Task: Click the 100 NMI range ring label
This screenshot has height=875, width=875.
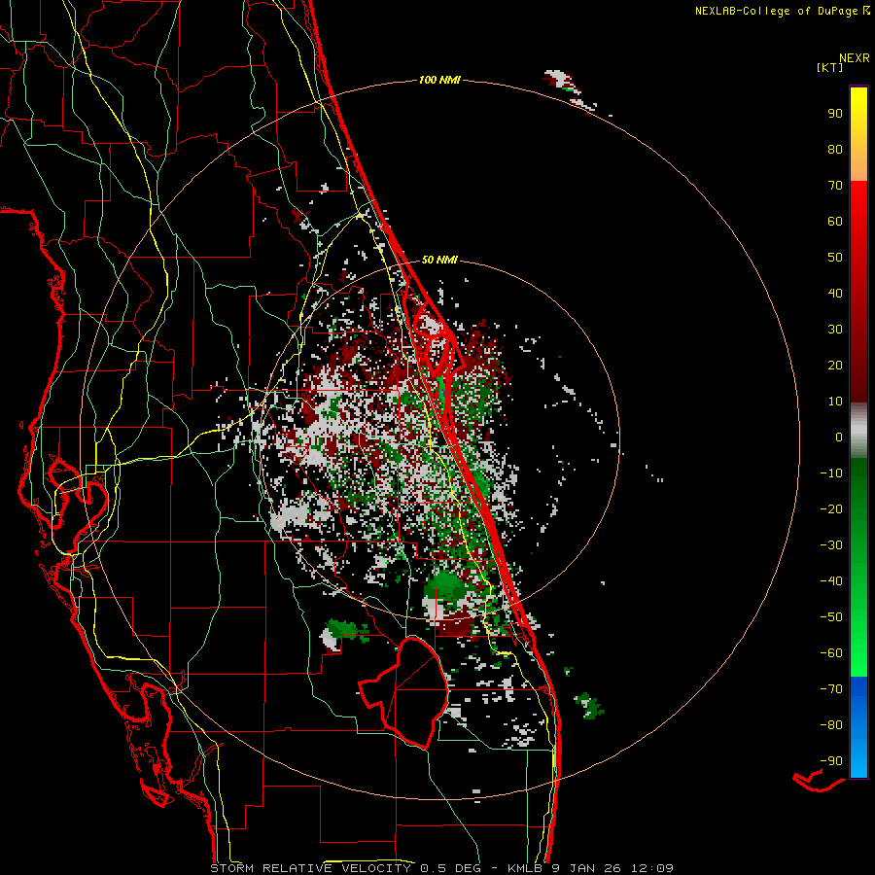Action: pos(439,81)
